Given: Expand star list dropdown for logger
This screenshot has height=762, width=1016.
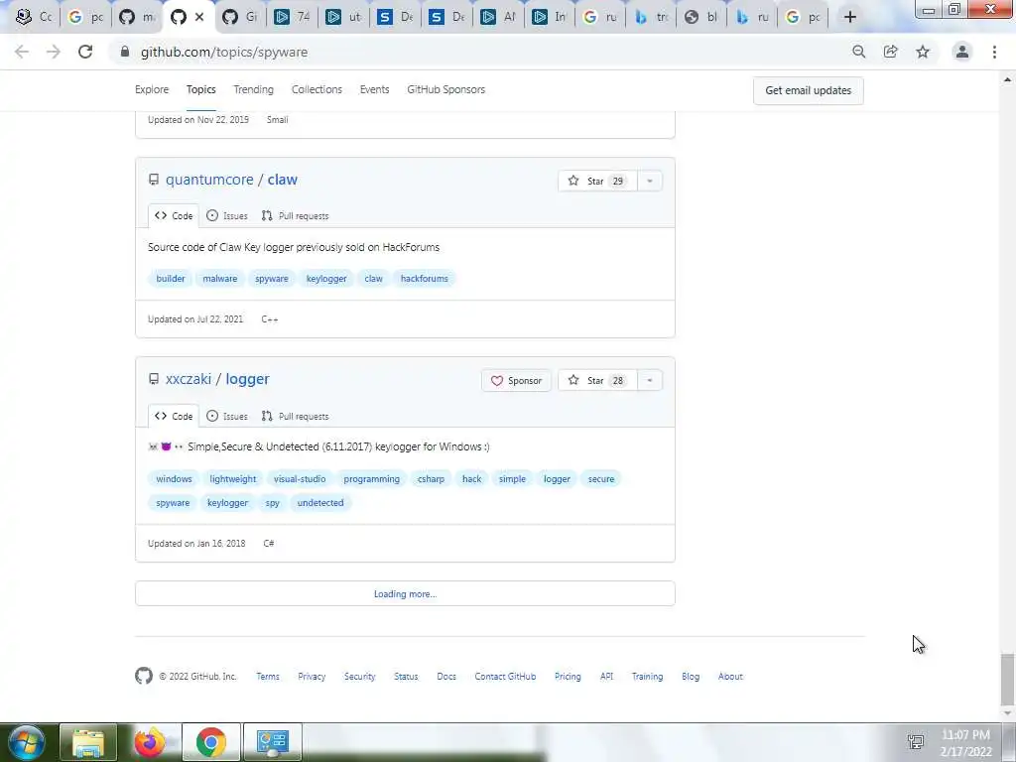Looking at the screenshot, I should (649, 380).
